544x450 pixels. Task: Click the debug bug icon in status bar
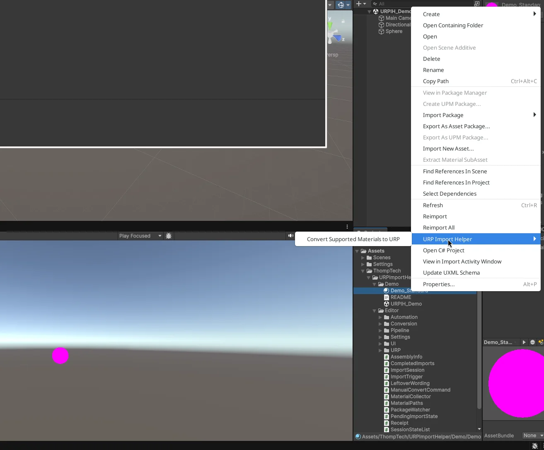click(x=535, y=446)
